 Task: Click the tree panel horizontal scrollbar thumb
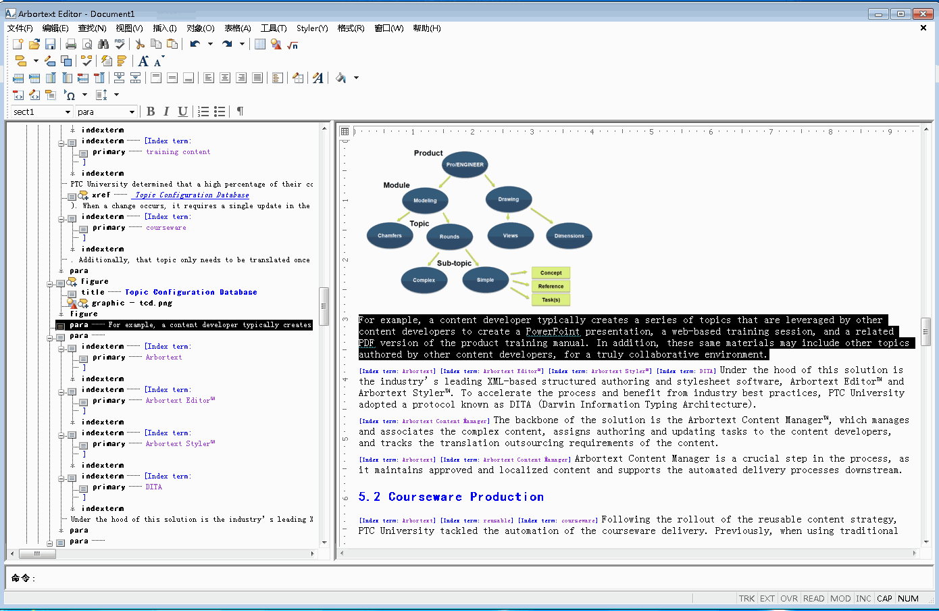(x=37, y=554)
